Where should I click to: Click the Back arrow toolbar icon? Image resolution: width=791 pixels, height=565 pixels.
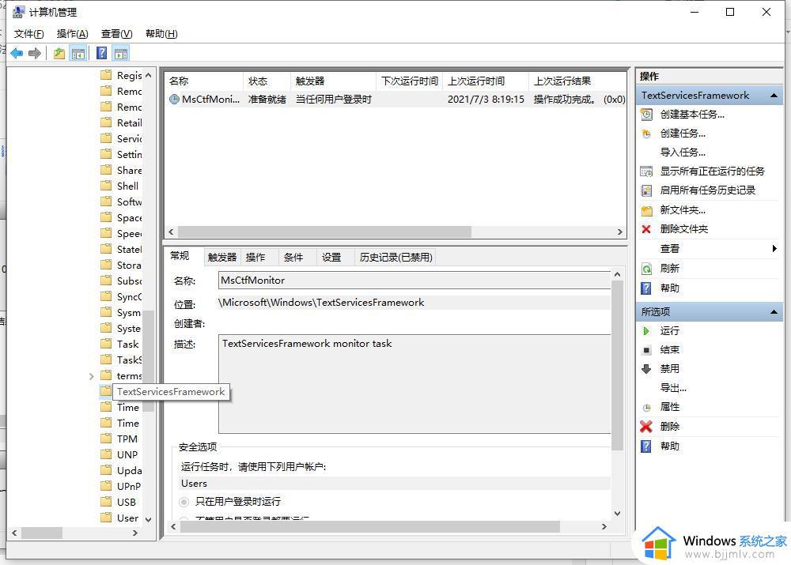[x=17, y=53]
